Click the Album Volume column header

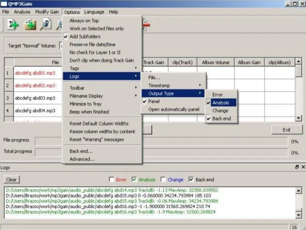(x=216, y=62)
